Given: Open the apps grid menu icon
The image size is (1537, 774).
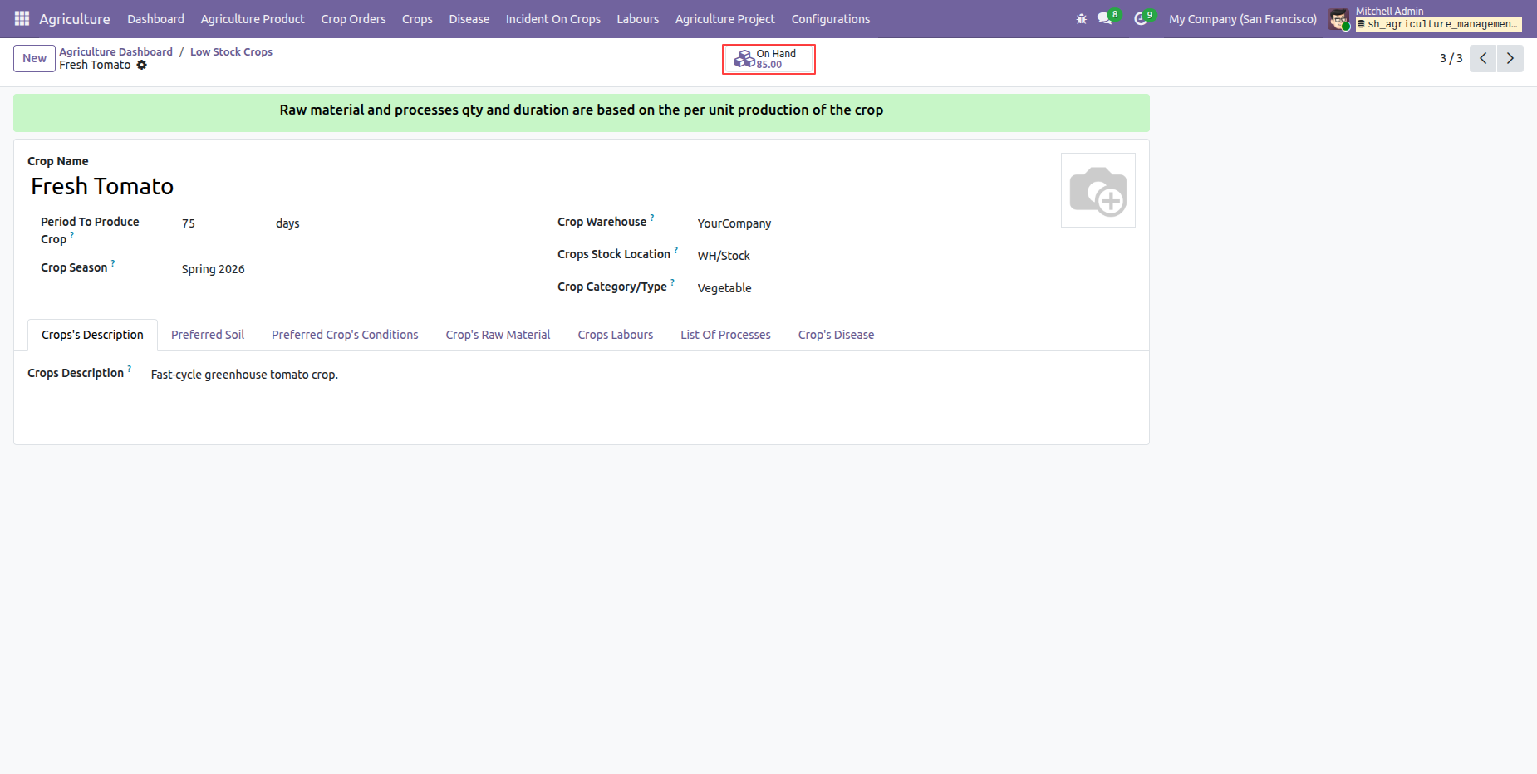Looking at the screenshot, I should coord(22,18).
